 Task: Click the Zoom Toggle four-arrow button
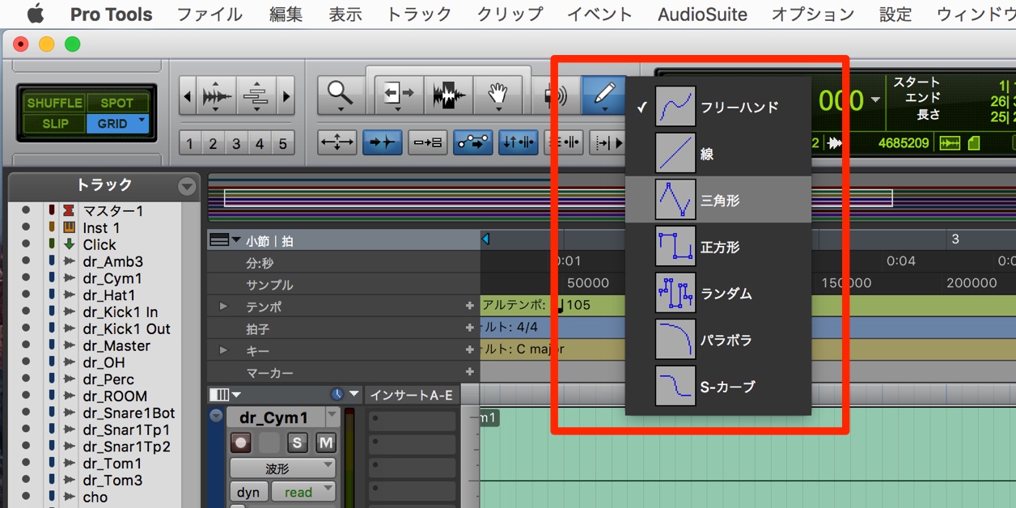337,142
